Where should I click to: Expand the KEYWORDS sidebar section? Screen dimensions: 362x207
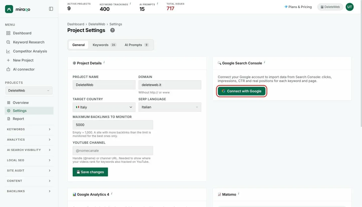(x=29, y=129)
